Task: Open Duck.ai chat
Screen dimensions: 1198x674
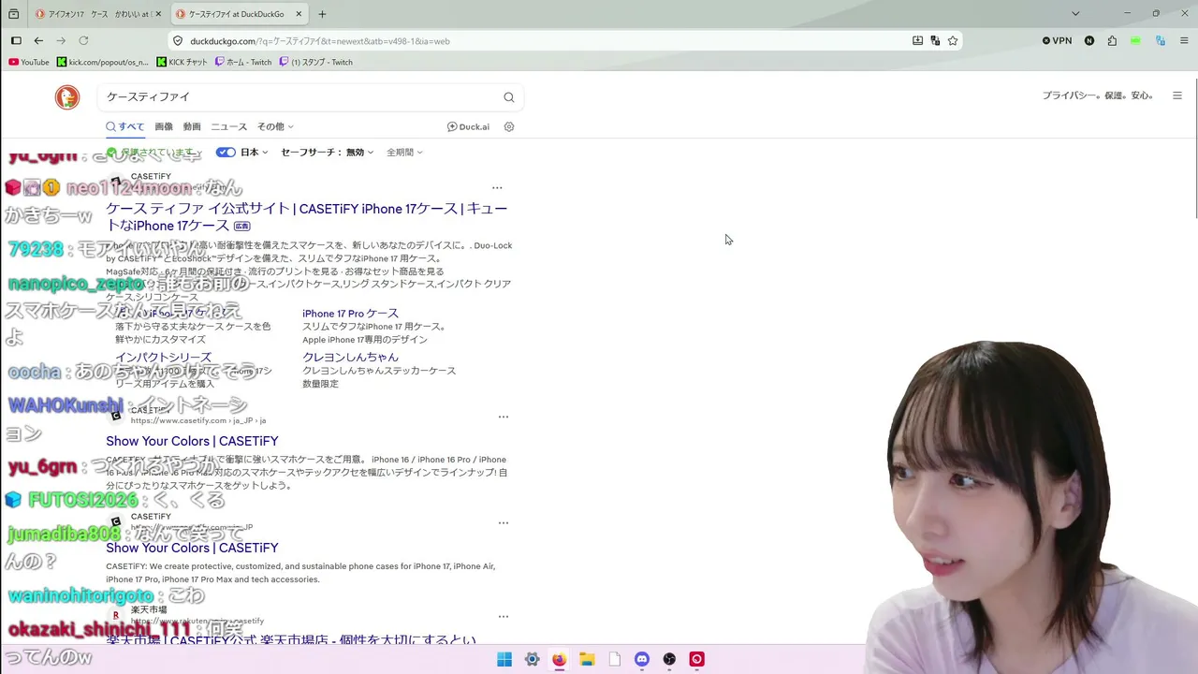Action: (x=468, y=126)
